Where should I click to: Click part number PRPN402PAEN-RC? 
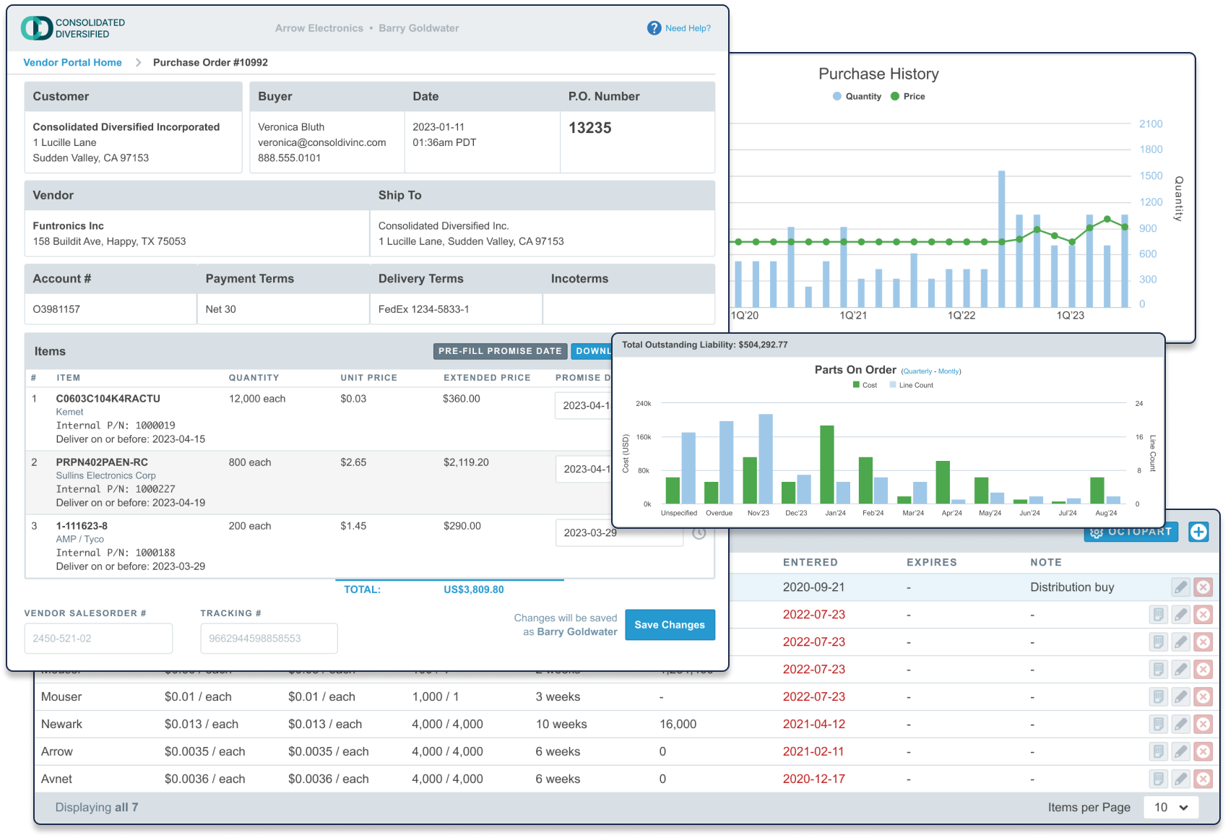tap(102, 462)
